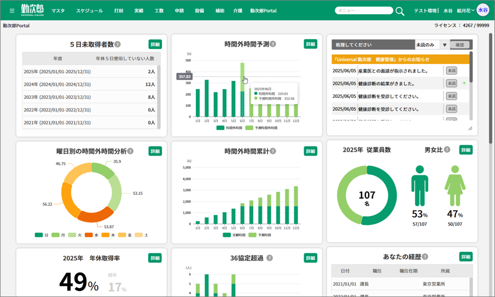Image resolution: width=495 pixels, height=297 pixels.
Task: Click green arrow in 健康診断の結果がきました row
Action: coord(464,83)
